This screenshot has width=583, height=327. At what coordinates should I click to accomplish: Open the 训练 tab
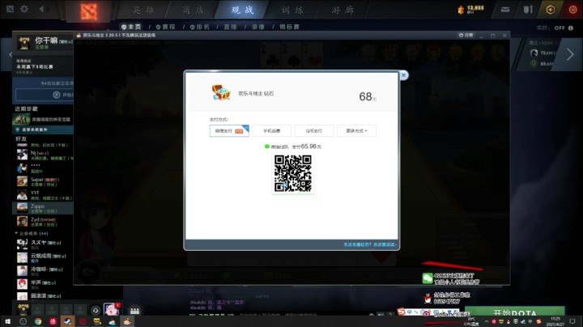point(292,10)
